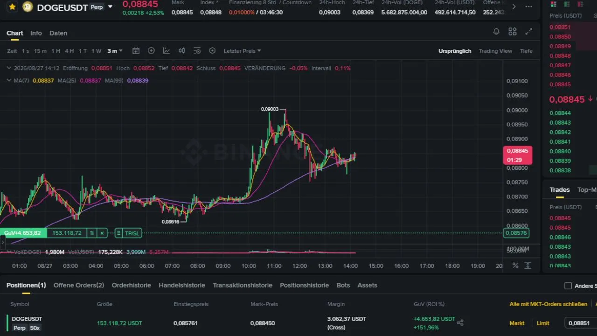Collapse the OHLC info row chevron
Screen dimensions: 597x336
tap(9, 68)
